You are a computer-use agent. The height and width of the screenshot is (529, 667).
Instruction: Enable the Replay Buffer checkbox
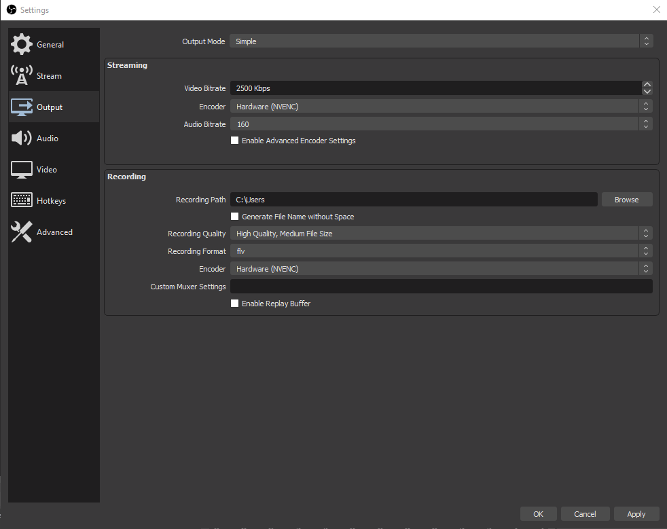[235, 304]
